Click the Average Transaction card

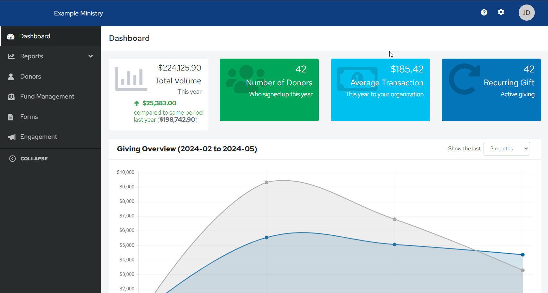380,90
